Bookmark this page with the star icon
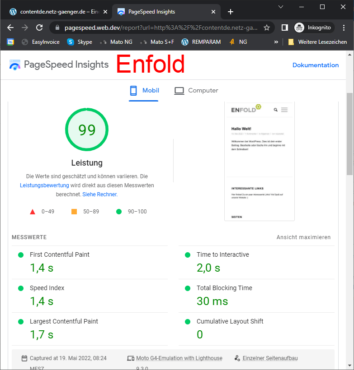354x370 pixels. click(267, 28)
